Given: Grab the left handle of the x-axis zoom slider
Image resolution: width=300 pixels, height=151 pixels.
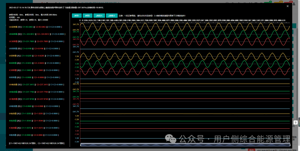Looking at the screenshot, I should [81, 145].
